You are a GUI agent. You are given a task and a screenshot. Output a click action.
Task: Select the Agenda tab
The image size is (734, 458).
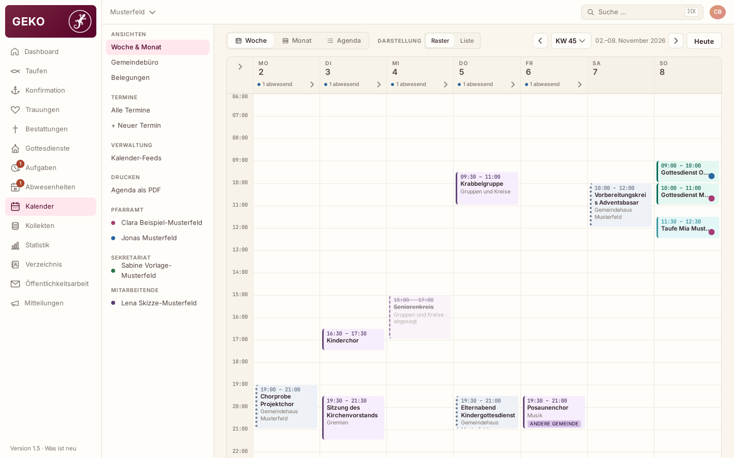click(344, 41)
